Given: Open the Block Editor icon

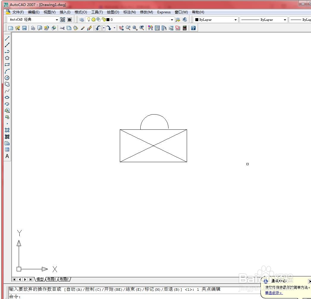Looking at the screenshot, I should (89, 28).
